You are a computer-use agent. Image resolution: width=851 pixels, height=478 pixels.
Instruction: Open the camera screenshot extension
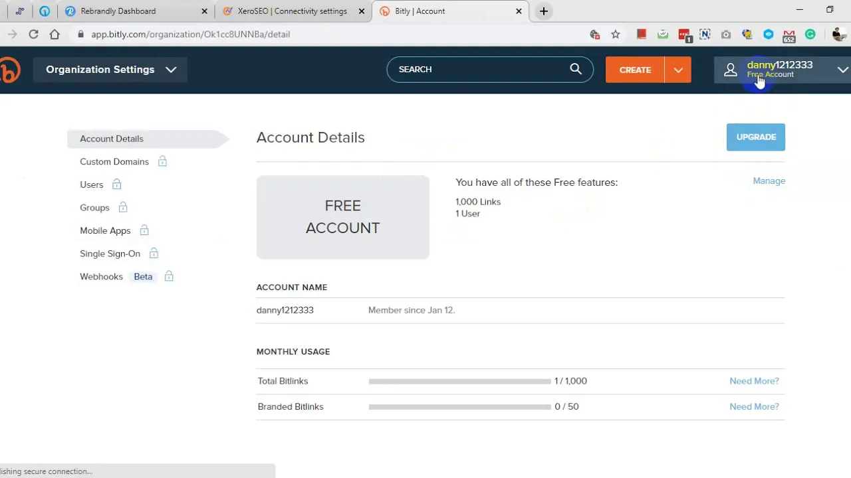point(726,35)
